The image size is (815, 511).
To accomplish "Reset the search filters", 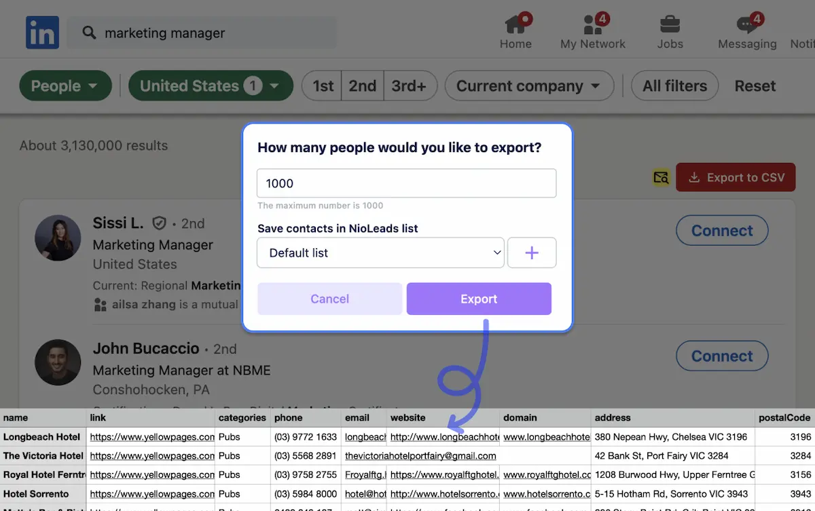I will (x=755, y=86).
